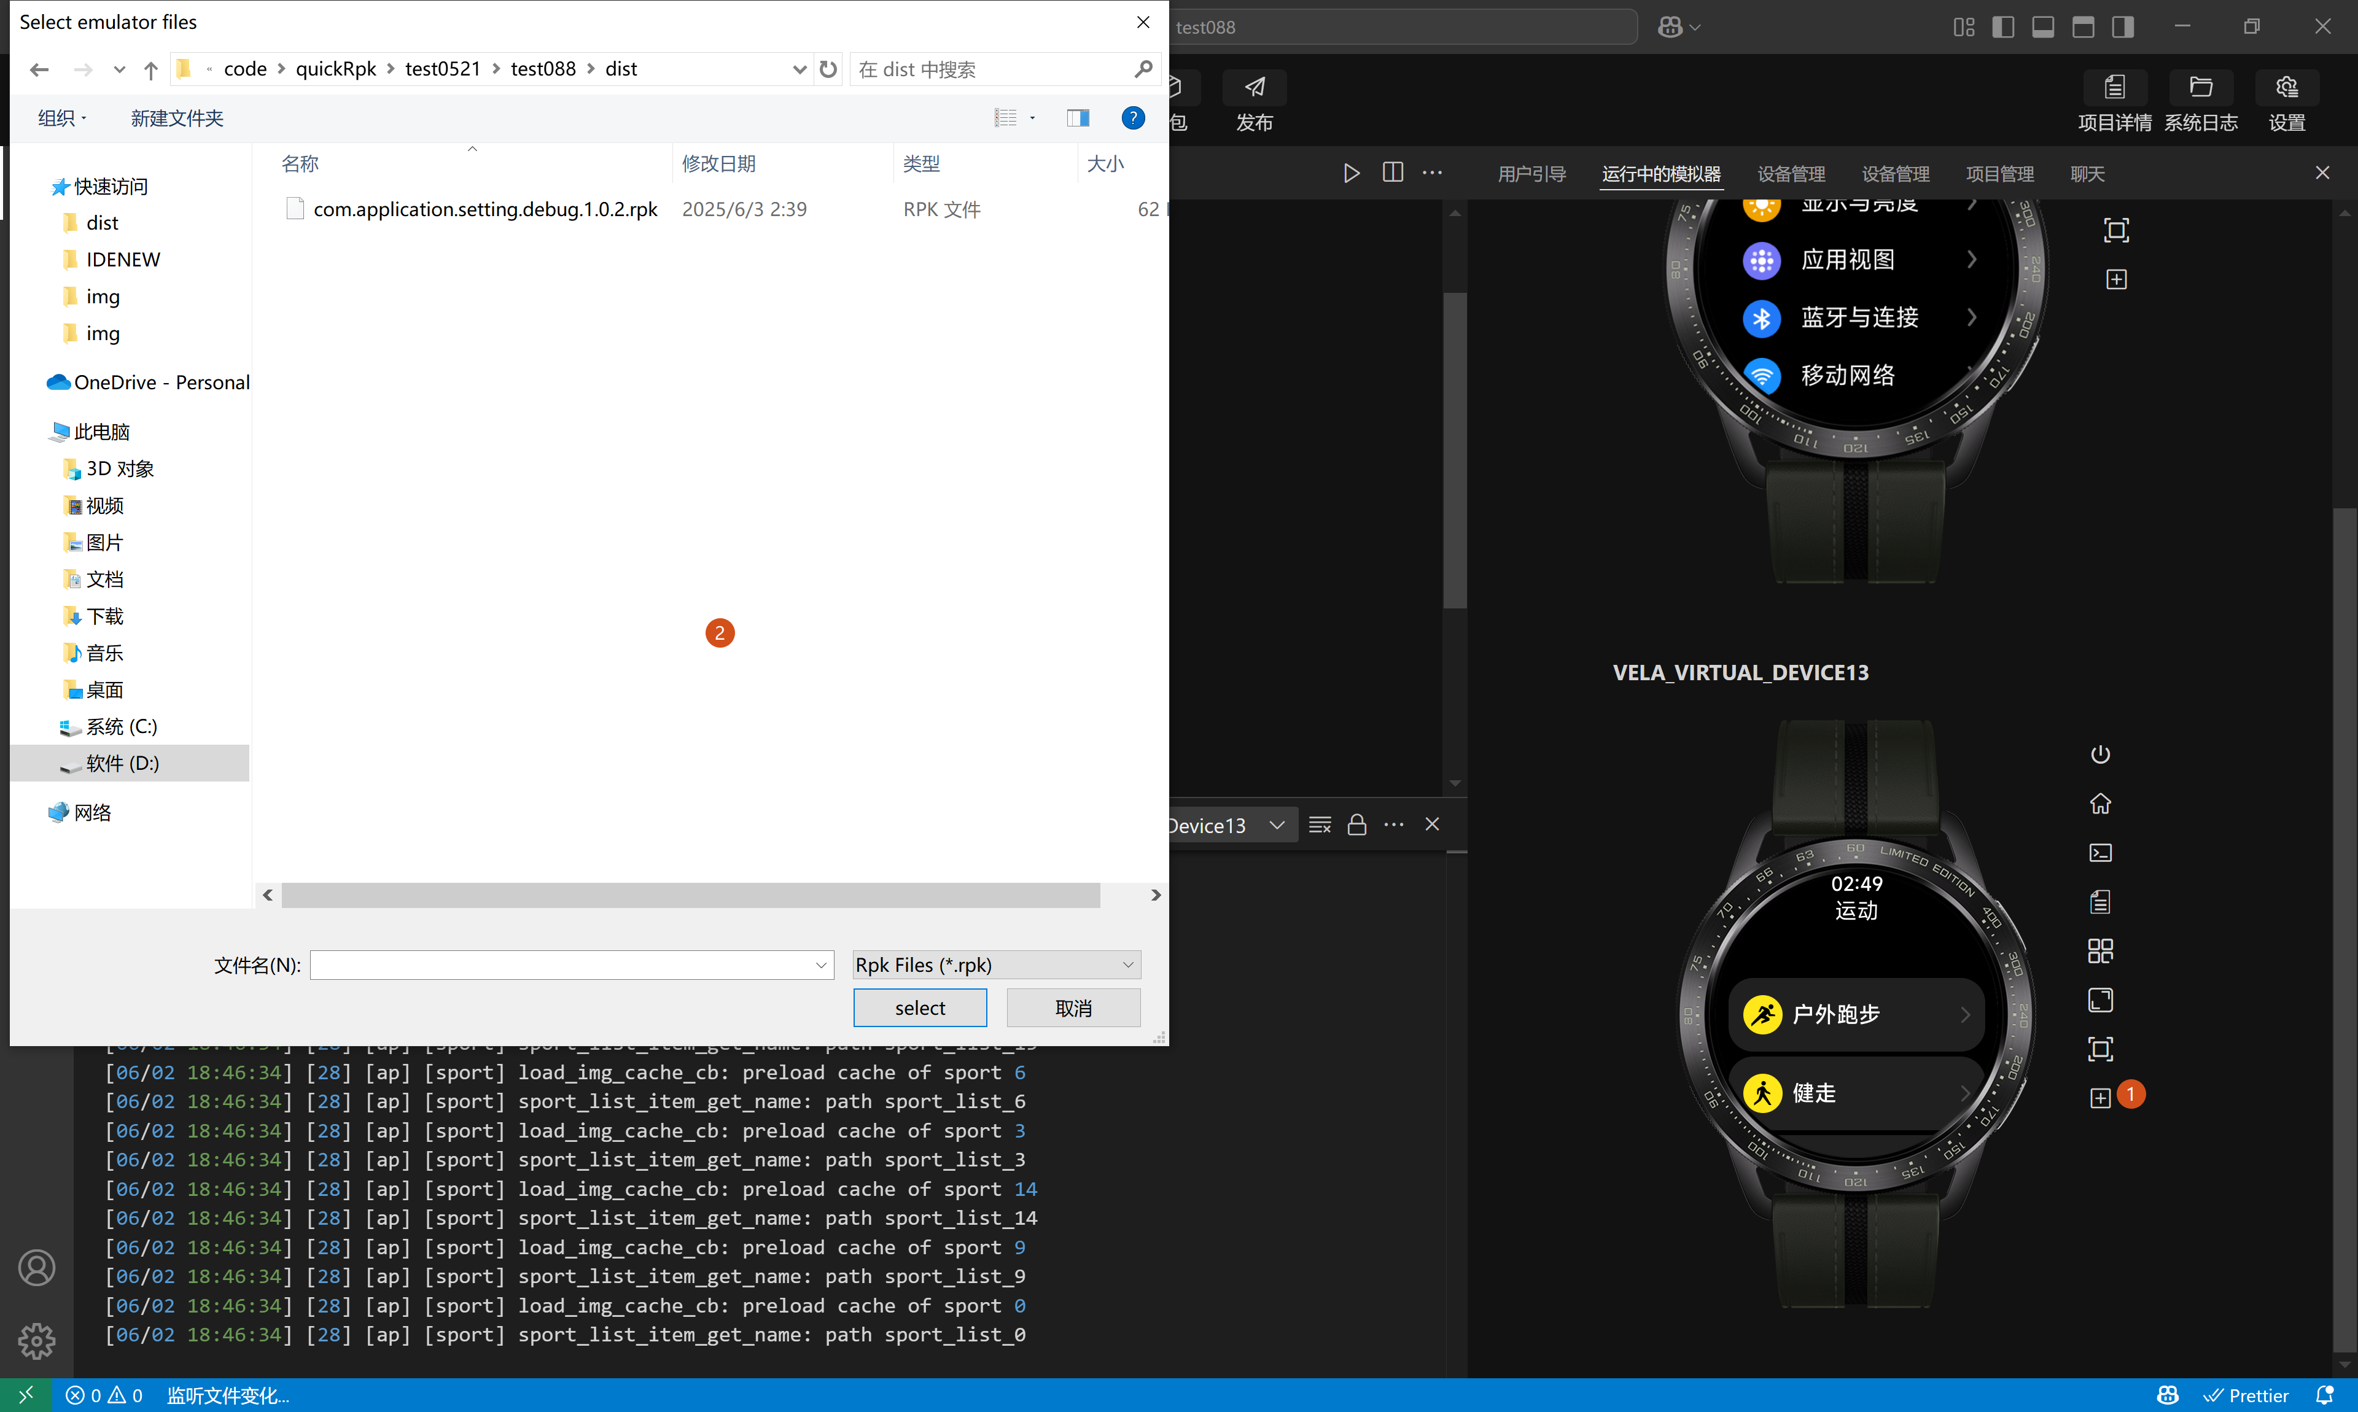Screen dimensions: 2358x1412
Task: Click the run play icon in the IDE editor tab bar
Action: [x=1350, y=173]
